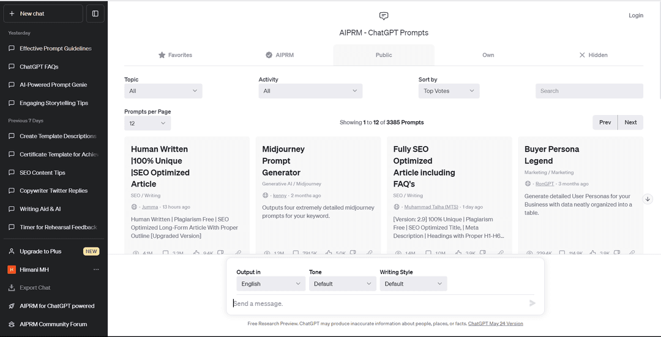Expand the Activity dropdown
This screenshot has height=337, width=661.
click(x=310, y=91)
